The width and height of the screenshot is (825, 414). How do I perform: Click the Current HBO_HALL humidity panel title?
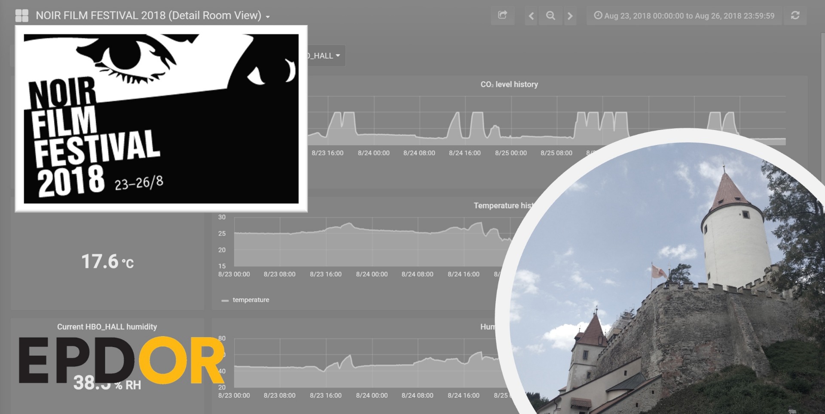107,327
